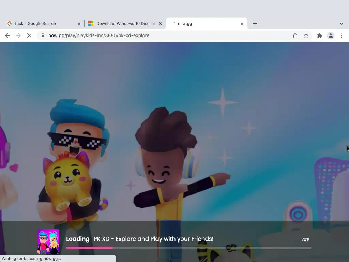Open the profile avatar menu
The image size is (349, 262).
click(331, 35)
